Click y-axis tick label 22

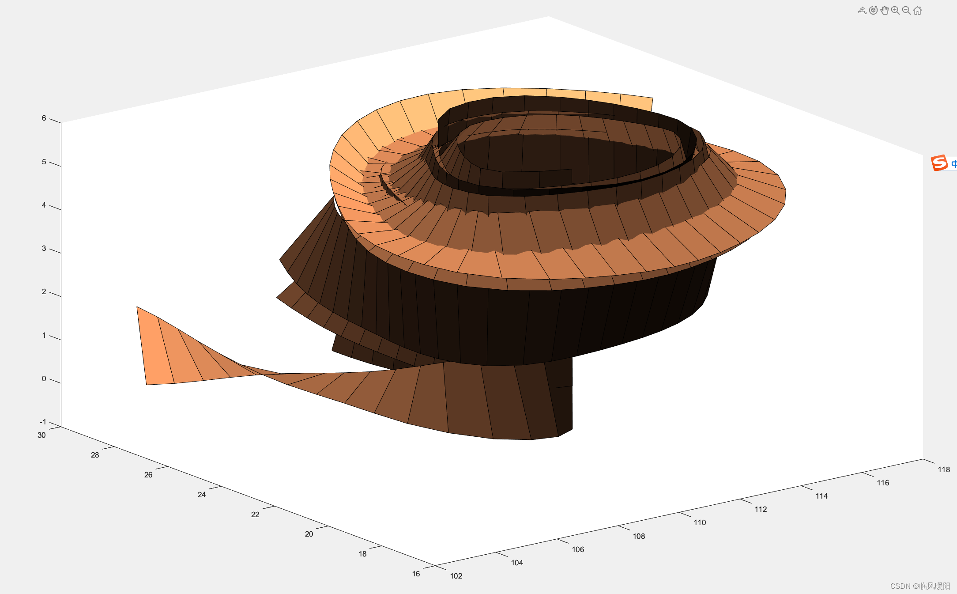(x=255, y=515)
